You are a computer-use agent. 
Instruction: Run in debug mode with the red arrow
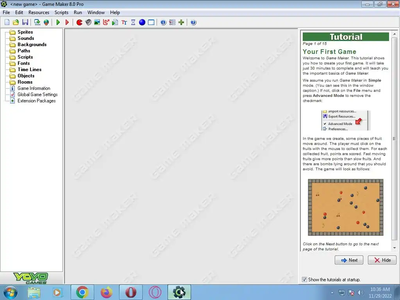pyautogui.click(x=67, y=22)
